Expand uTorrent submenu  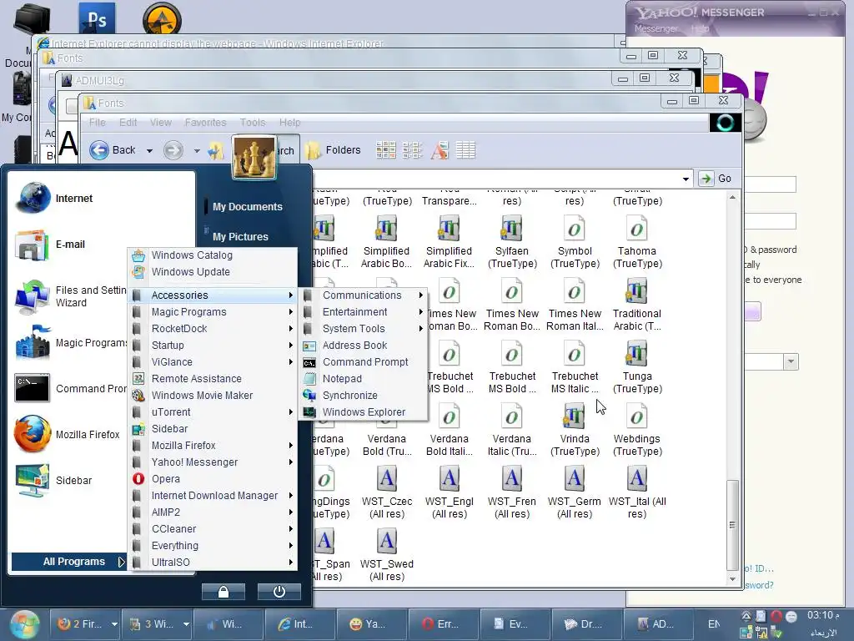213,412
